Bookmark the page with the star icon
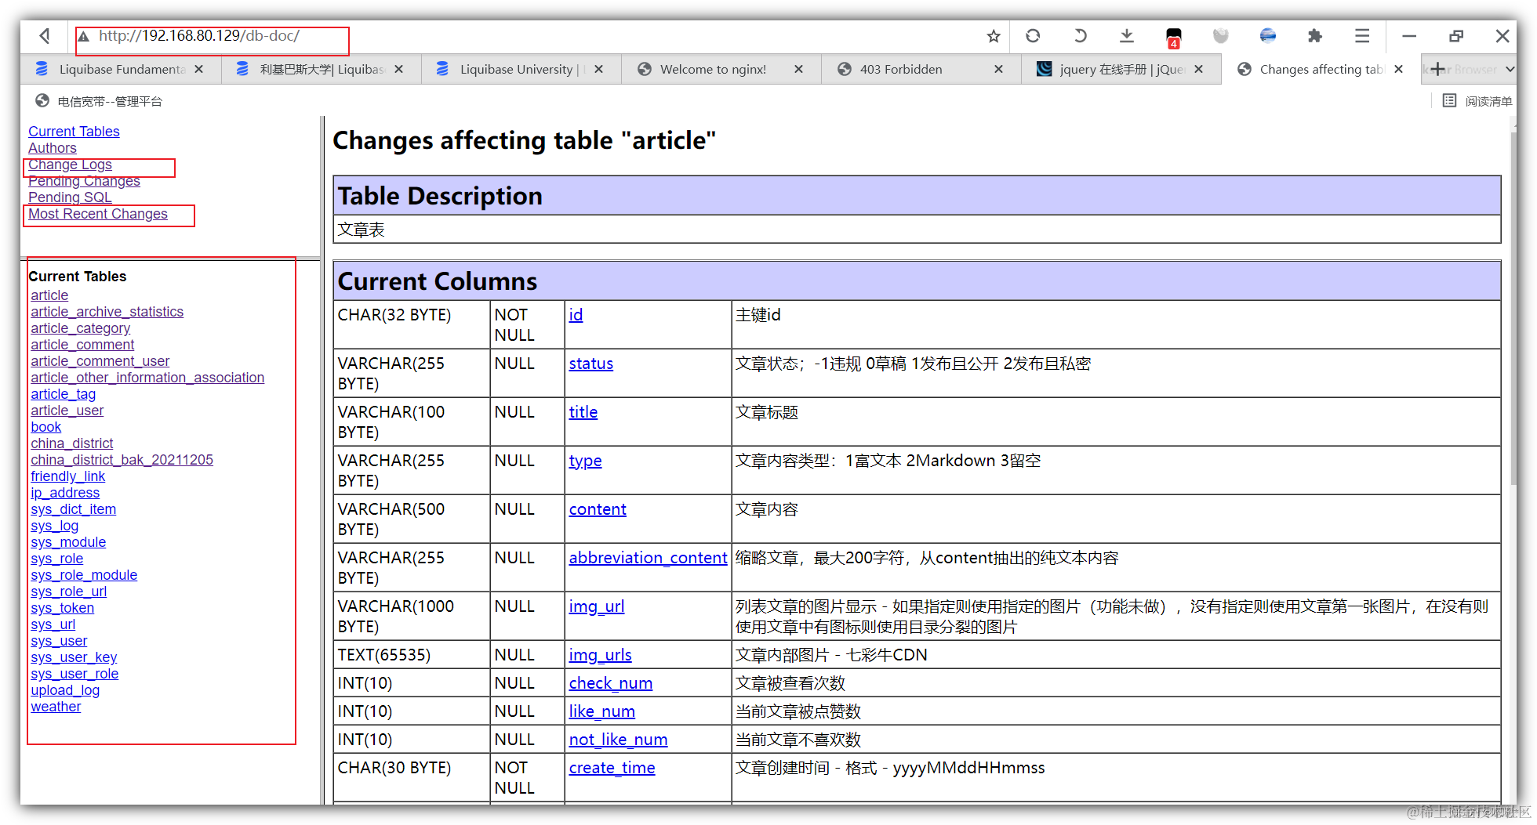 994,36
